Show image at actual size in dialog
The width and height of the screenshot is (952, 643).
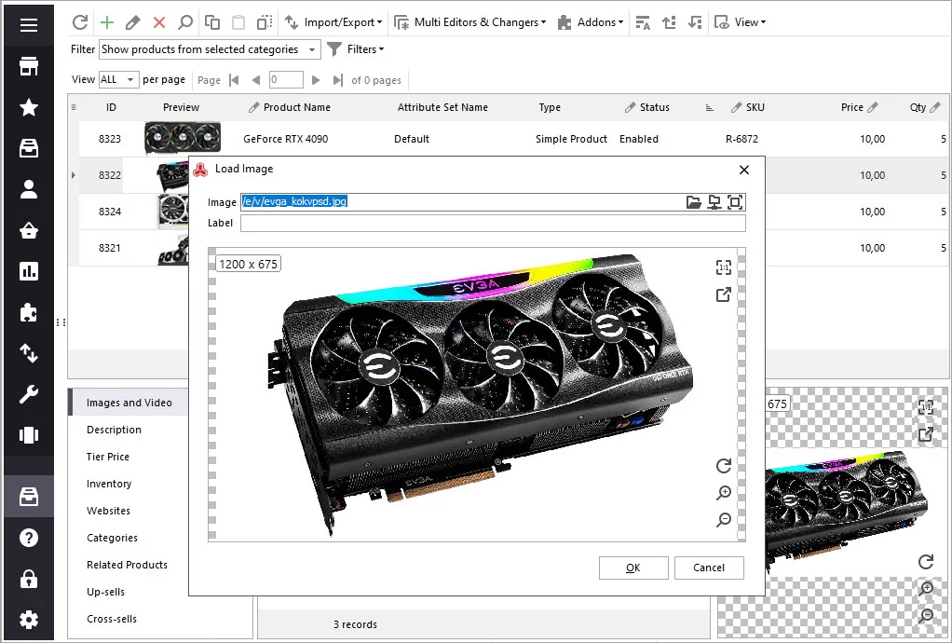pyautogui.click(x=723, y=267)
